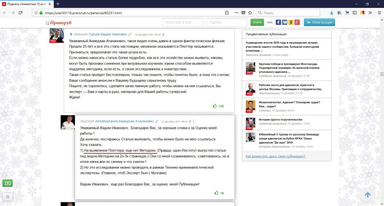Viewport: 384px width, 206px height.
Task: Click the Логин или E-mail field
Action: point(183,22)
